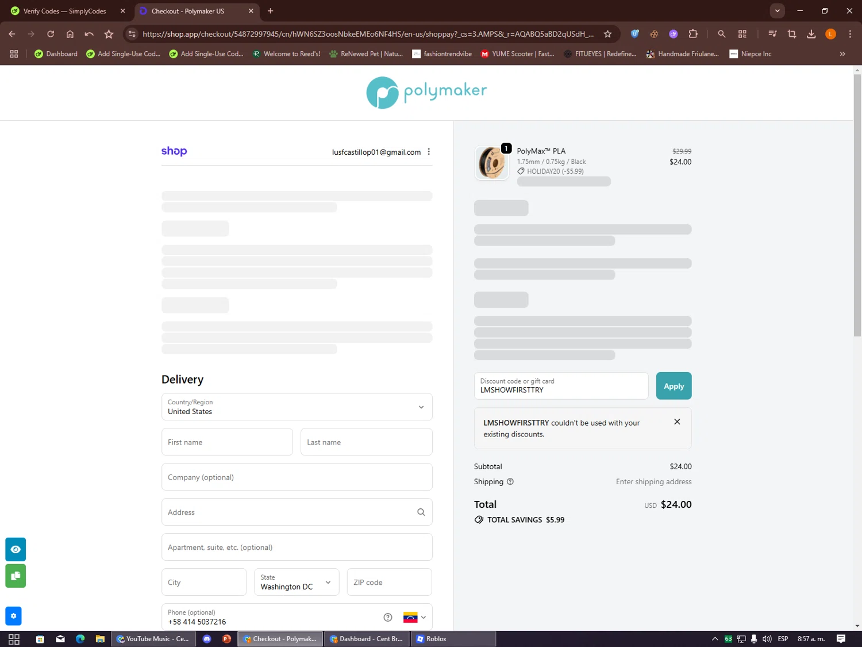Open the apps grid in bookmarks bar
The height and width of the screenshot is (647, 862).
(14, 53)
